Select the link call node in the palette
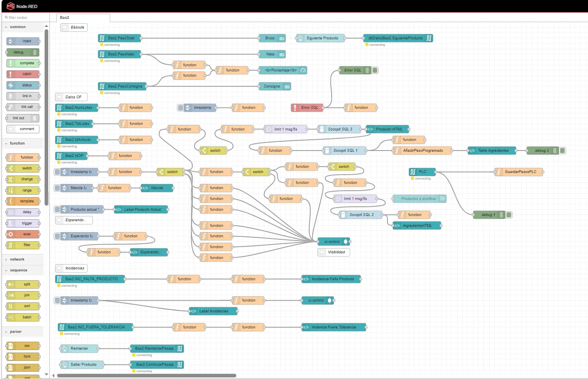Image resolution: width=588 pixels, height=379 pixels. (22, 107)
